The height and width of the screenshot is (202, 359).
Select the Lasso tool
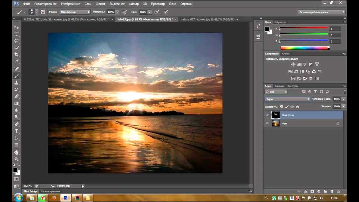point(17,41)
